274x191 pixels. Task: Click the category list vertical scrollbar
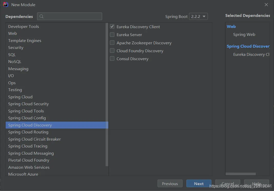tap(107, 94)
